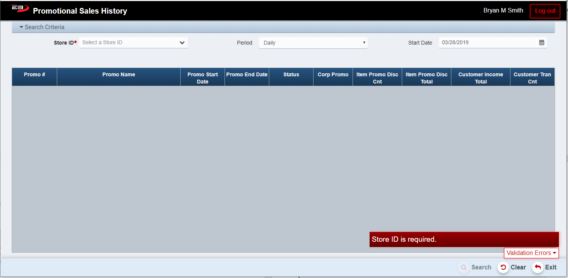Collapse the Search Criteria section
Image resolution: width=568 pixels, height=278 pixels.
pyautogui.click(x=42, y=27)
